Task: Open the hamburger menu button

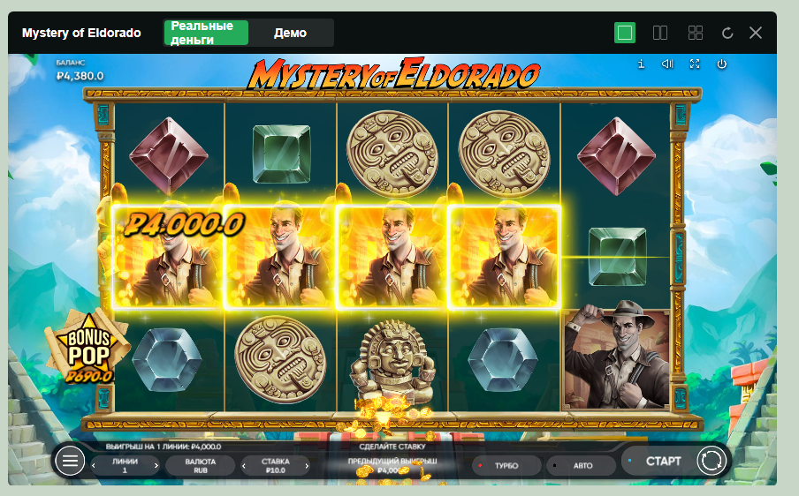Action: 70,461
